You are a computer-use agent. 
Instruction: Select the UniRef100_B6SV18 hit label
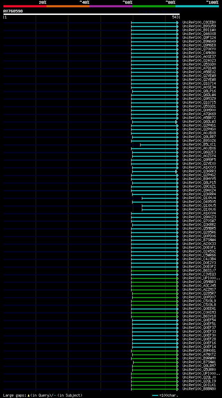click(199, 316)
